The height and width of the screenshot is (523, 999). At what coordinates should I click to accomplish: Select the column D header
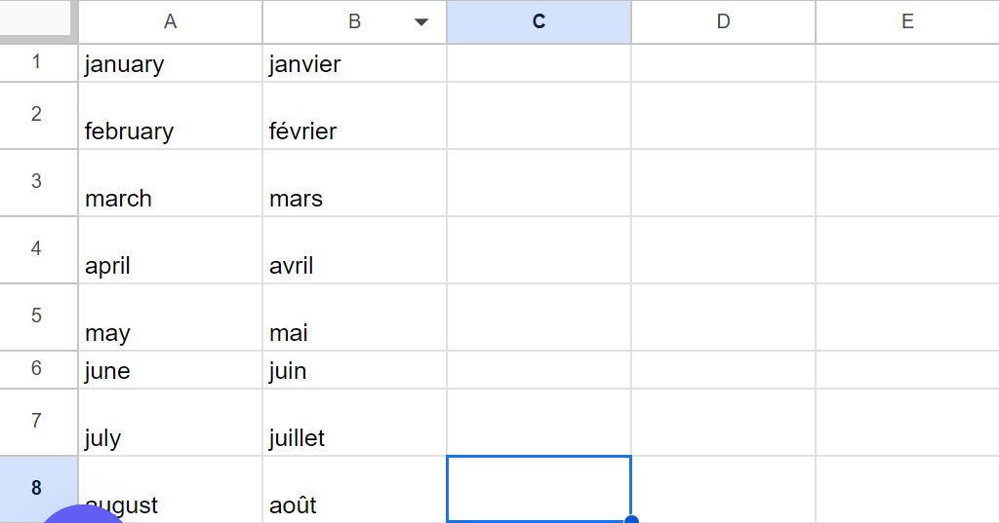coord(723,21)
